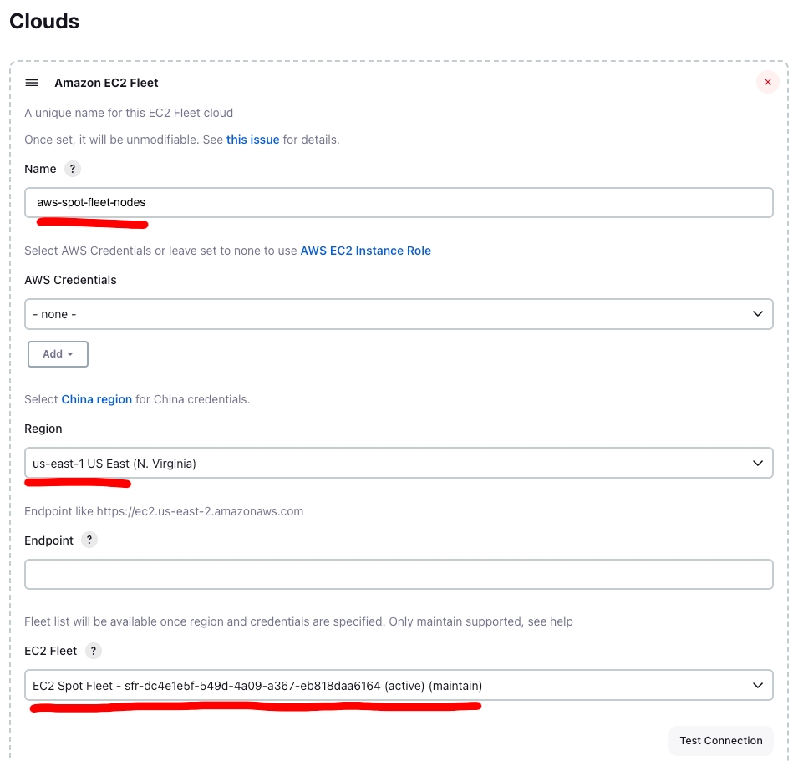
Task: Click the Add credentials button
Action: pos(58,354)
